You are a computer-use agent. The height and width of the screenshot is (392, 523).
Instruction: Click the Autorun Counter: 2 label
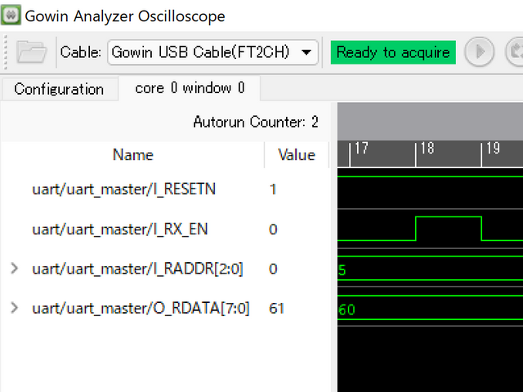pyautogui.click(x=256, y=122)
